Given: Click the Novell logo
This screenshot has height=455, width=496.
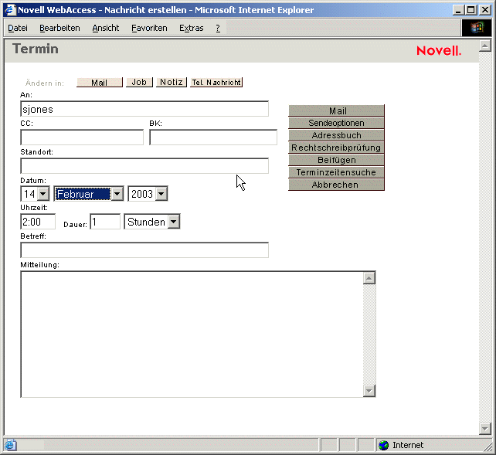Looking at the screenshot, I should (x=439, y=50).
